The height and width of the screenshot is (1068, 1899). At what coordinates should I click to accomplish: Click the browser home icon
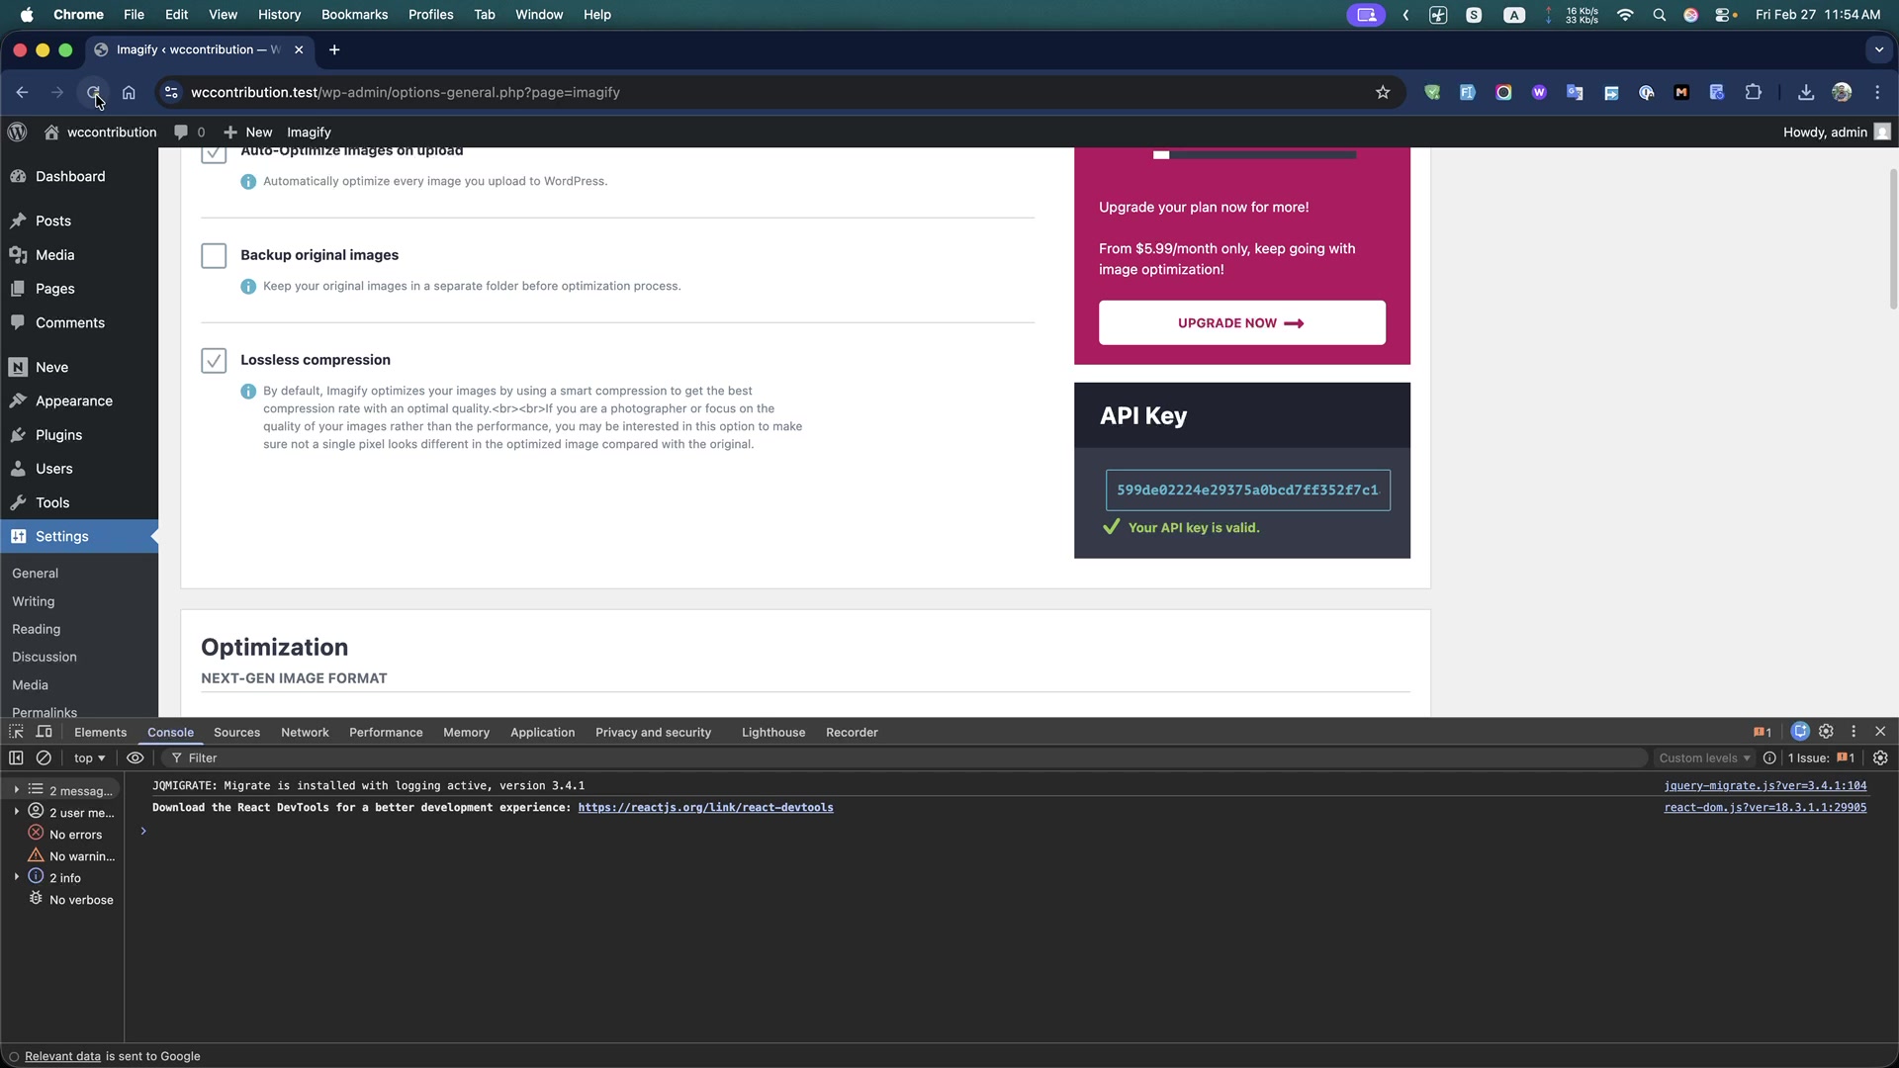129,92
